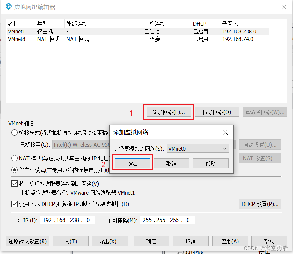The height and width of the screenshot is (254, 293).
Task: Toggle 使用本地 DHCP 服务 checkbox
Action: pos(14,204)
